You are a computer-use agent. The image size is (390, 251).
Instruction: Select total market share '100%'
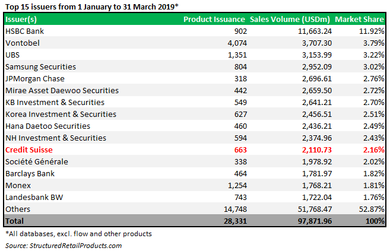pos(375,221)
